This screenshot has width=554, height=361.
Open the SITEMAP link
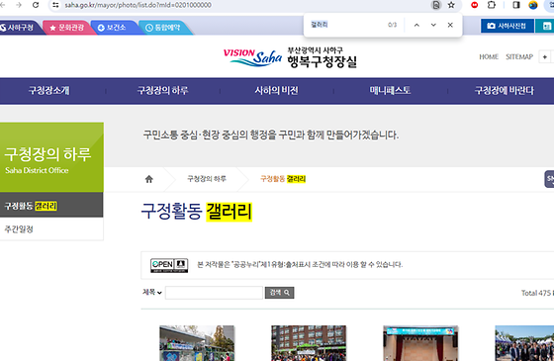(519, 57)
